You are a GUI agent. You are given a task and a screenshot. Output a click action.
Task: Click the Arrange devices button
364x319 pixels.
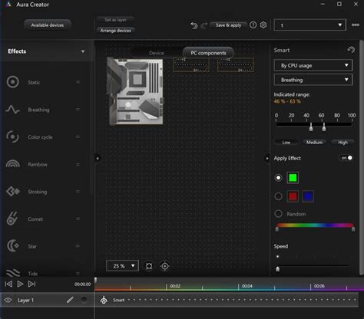[115, 31]
